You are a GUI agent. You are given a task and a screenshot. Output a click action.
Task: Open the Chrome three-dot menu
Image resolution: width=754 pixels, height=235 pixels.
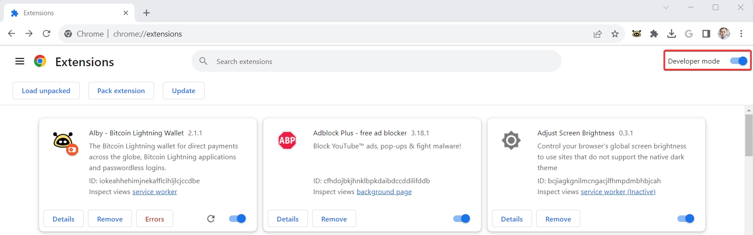(x=741, y=34)
